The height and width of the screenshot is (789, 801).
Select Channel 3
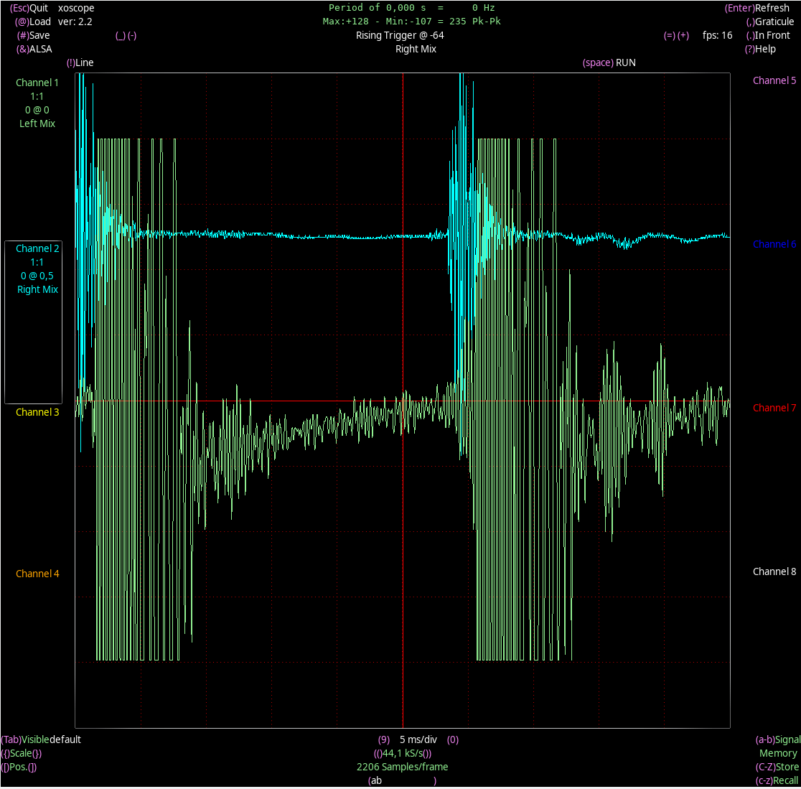[x=37, y=412]
